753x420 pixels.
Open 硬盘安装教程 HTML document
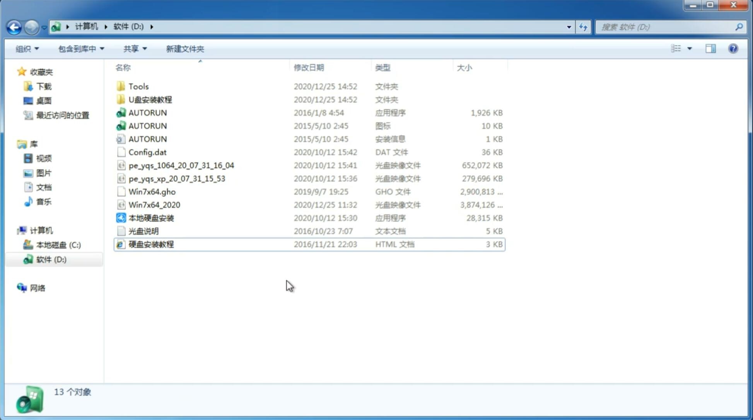(150, 244)
